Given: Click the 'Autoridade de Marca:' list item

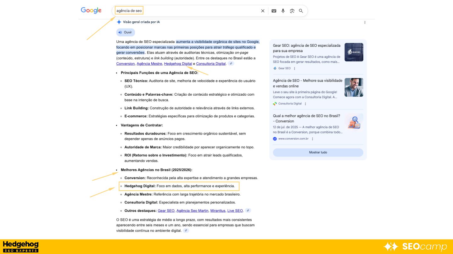Looking at the screenshot, I should click(x=189, y=147).
